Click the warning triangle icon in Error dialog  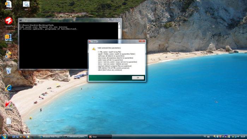pyautogui.click(x=94, y=49)
